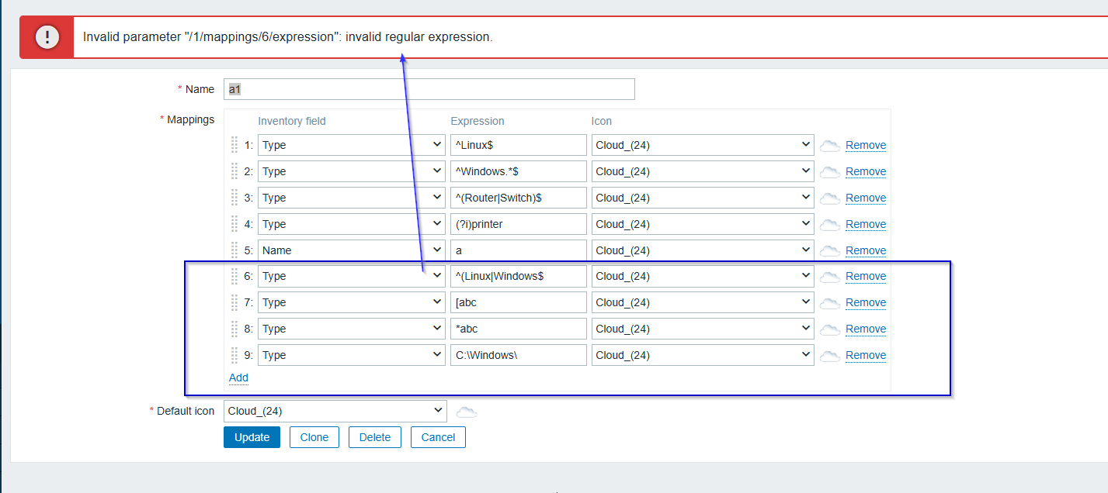Open Inventory field dropdown in row 5

tap(351, 250)
